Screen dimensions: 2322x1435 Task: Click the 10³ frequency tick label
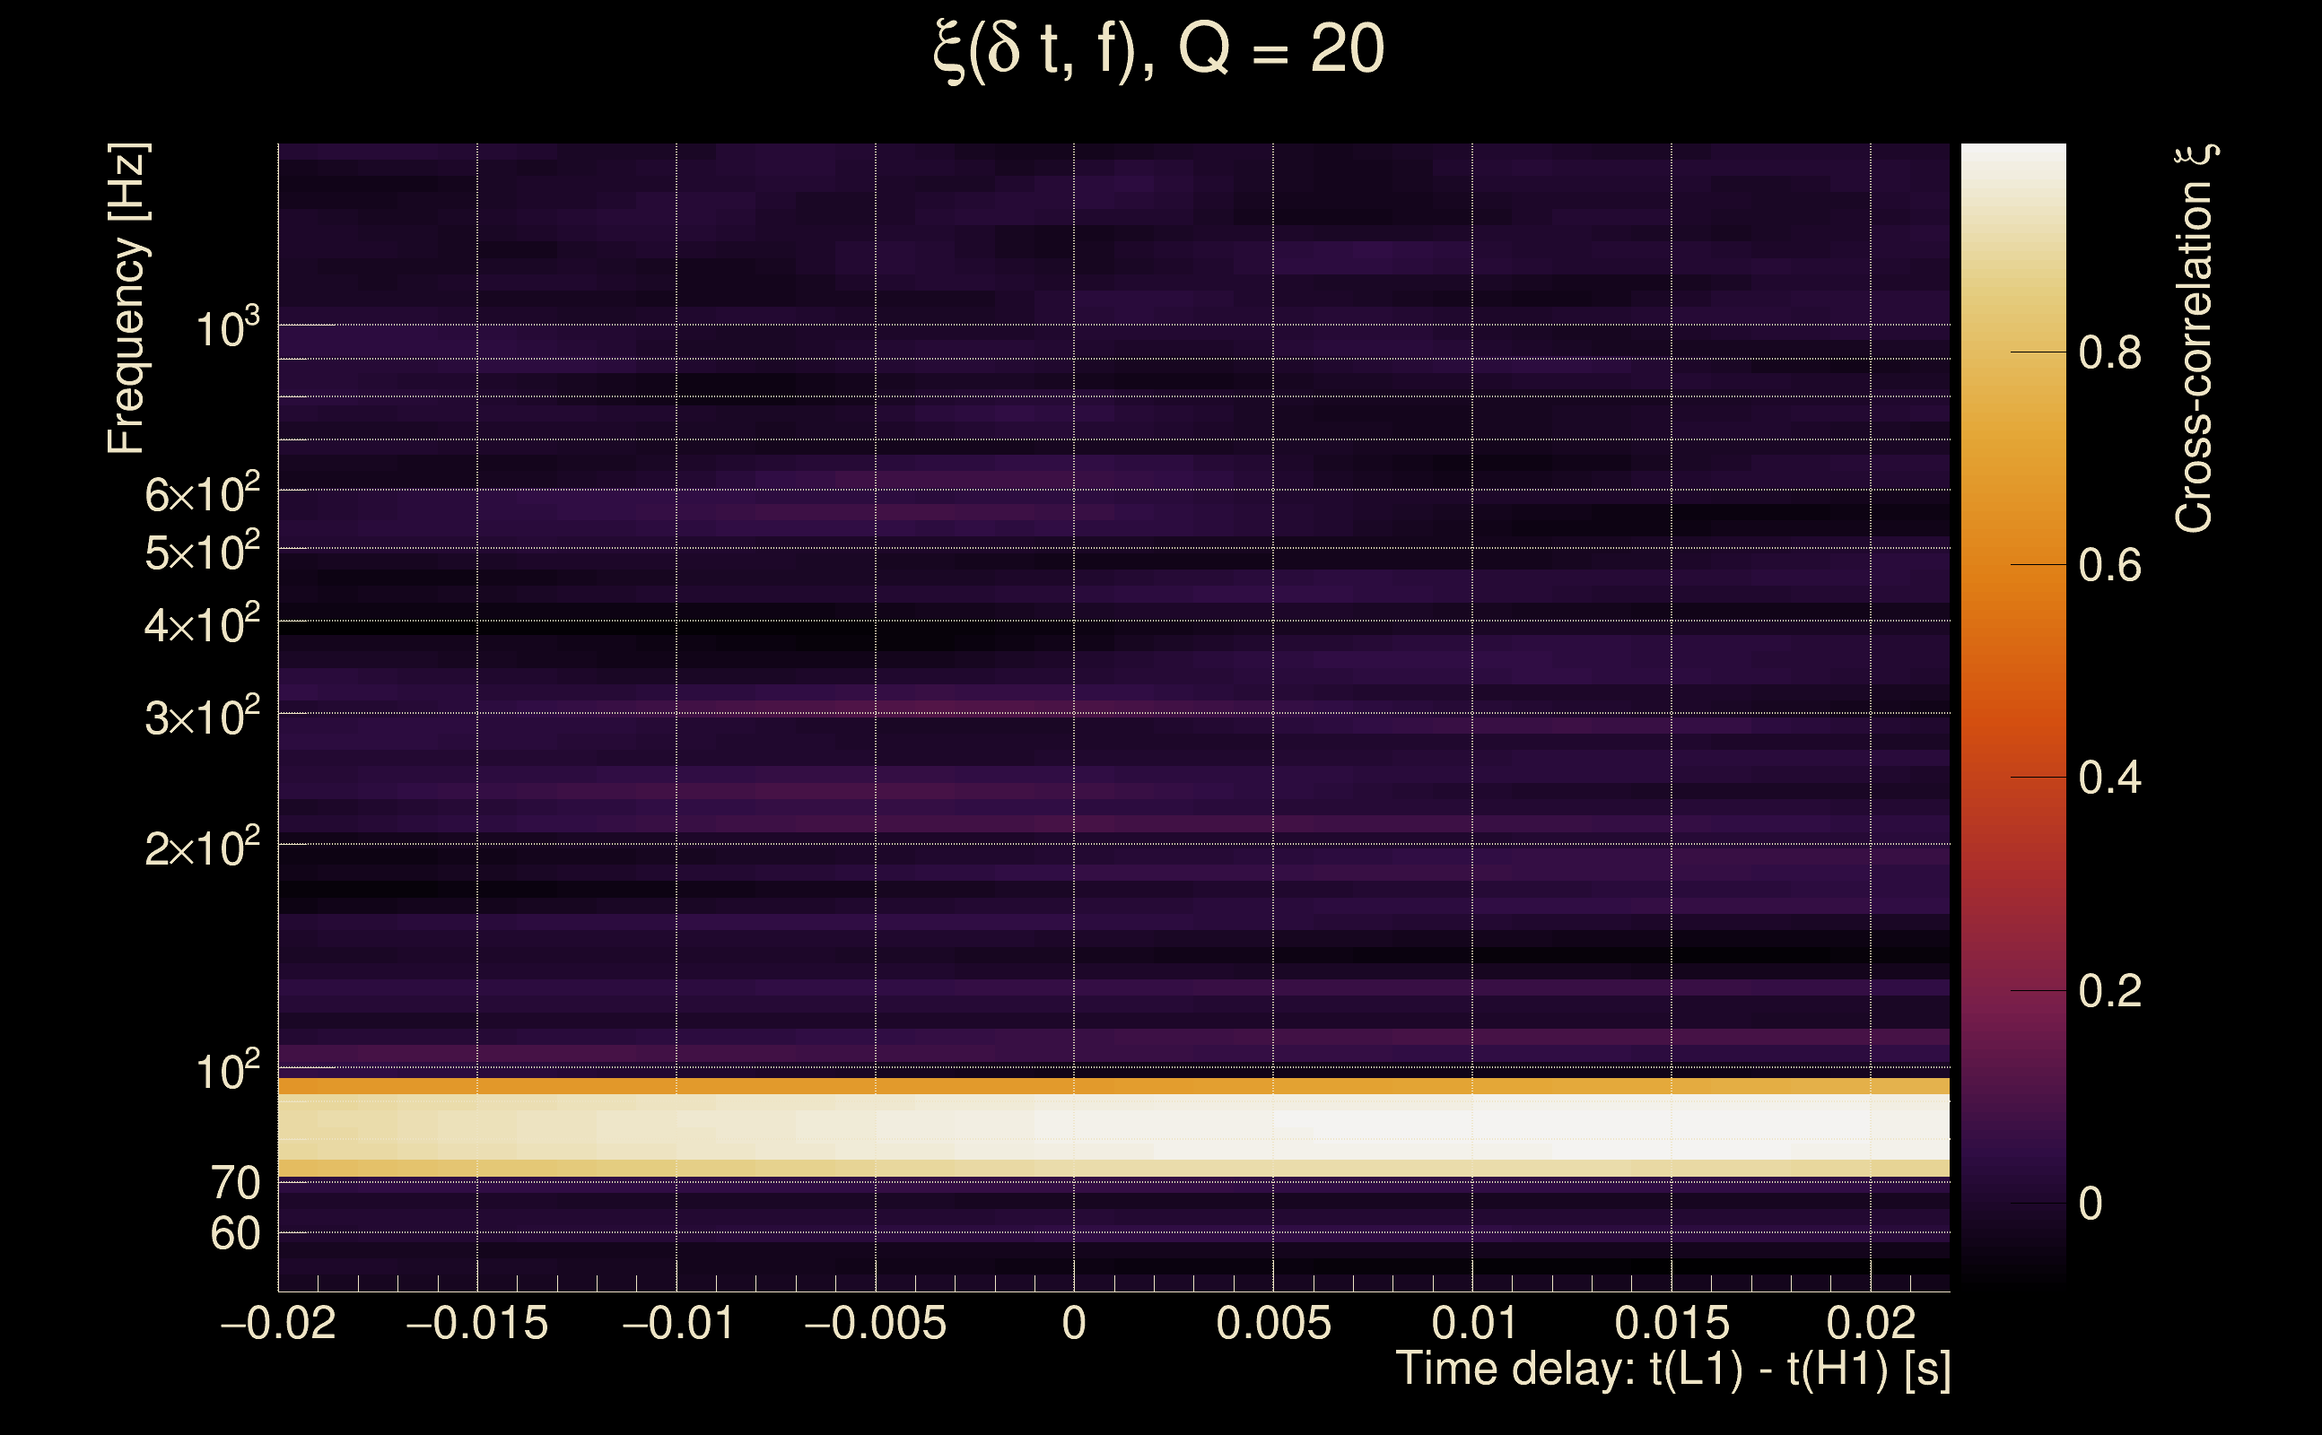227,329
